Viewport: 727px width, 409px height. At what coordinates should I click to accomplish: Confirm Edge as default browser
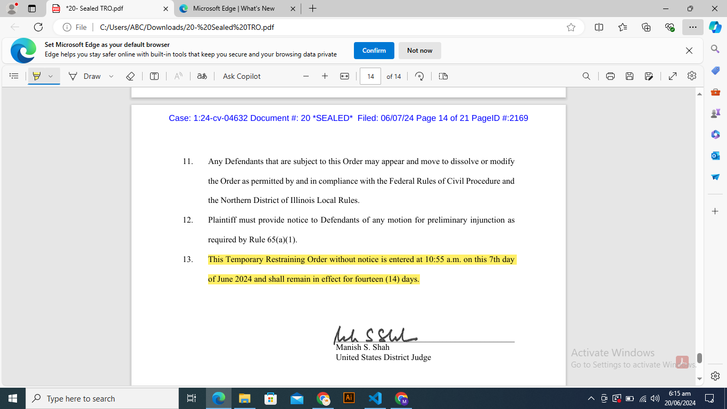click(x=374, y=51)
